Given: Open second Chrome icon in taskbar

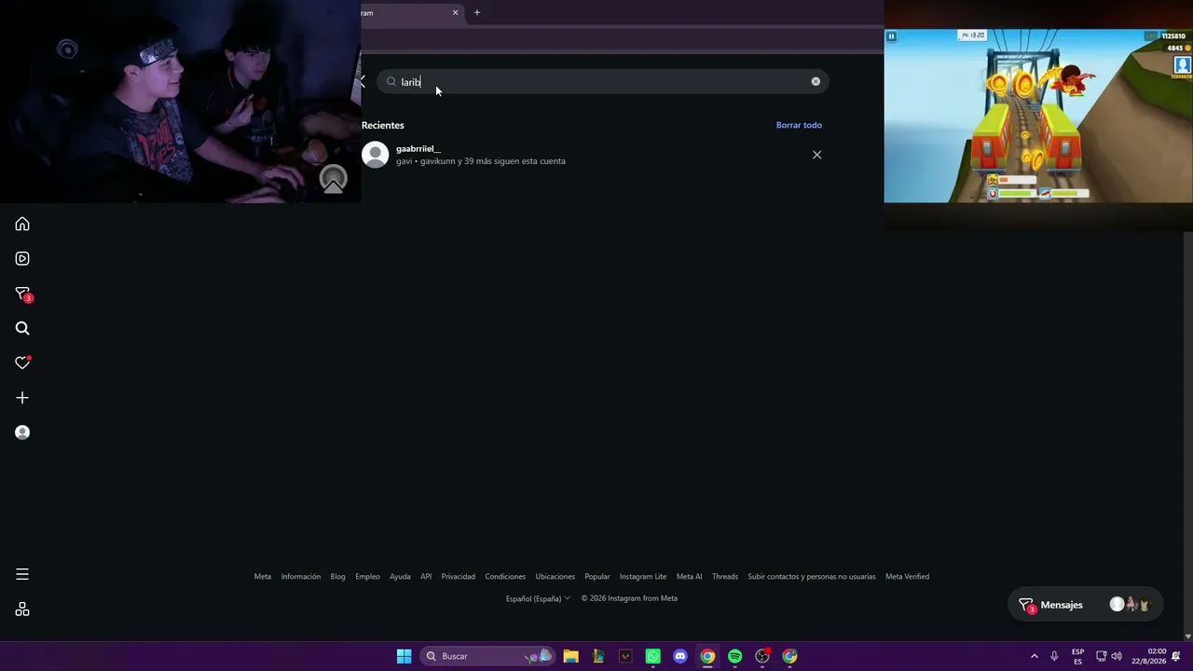Looking at the screenshot, I should point(789,656).
